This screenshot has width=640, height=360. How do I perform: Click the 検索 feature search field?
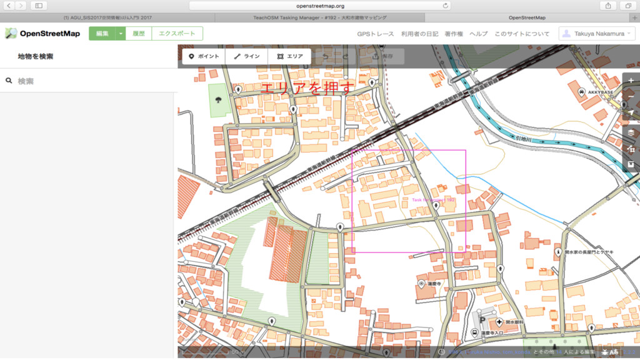[94, 81]
